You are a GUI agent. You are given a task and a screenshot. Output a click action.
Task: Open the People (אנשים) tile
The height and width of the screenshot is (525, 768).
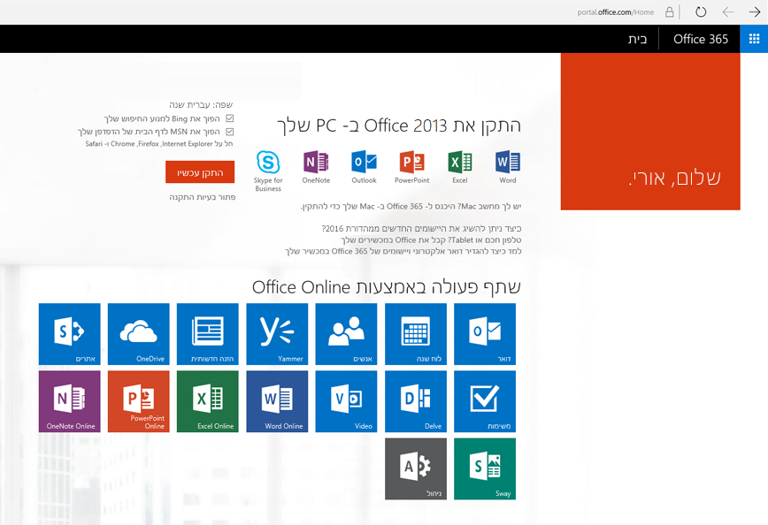point(346,334)
